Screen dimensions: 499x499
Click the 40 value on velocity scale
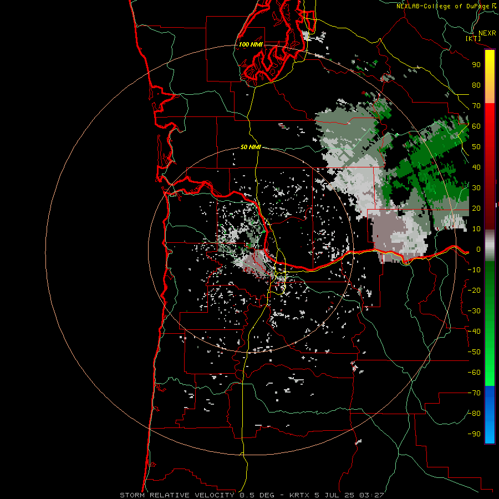pyautogui.click(x=476, y=167)
